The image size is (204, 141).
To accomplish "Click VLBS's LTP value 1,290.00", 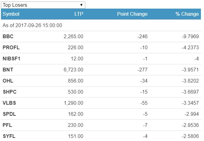I will [x=73, y=103].
